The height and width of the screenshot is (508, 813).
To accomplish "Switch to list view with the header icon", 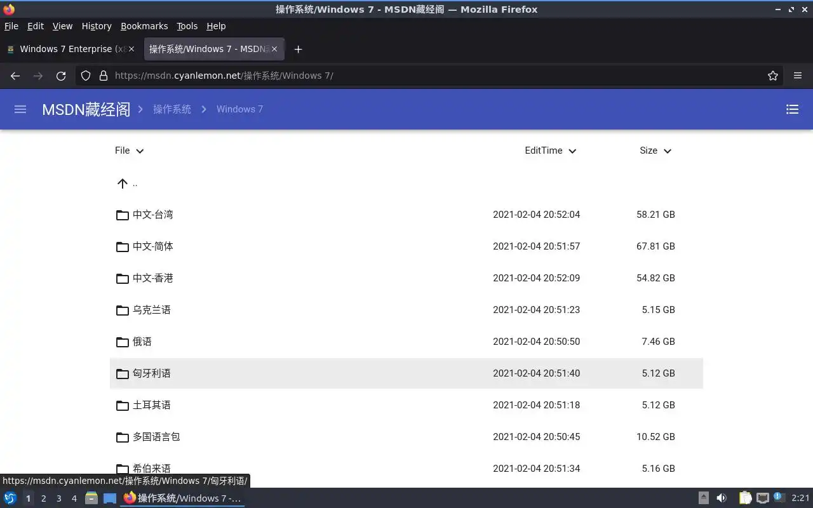I will (792, 109).
